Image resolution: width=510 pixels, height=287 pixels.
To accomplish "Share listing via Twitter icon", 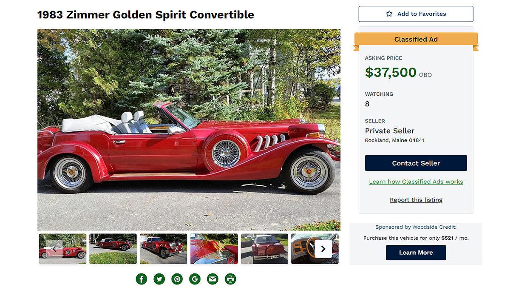I will coord(159,279).
